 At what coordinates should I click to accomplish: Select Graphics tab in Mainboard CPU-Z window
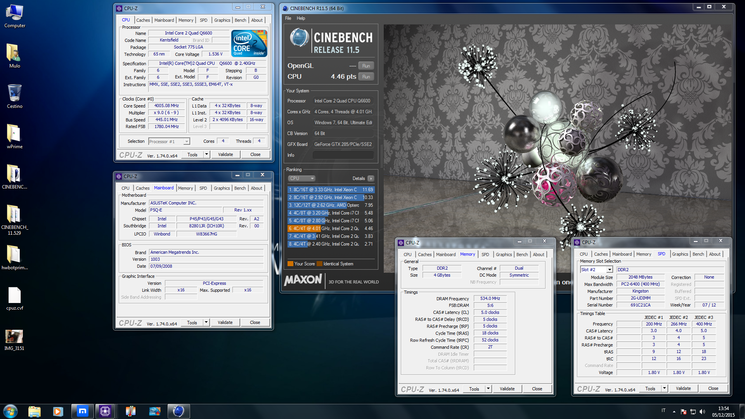(x=222, y=188)
